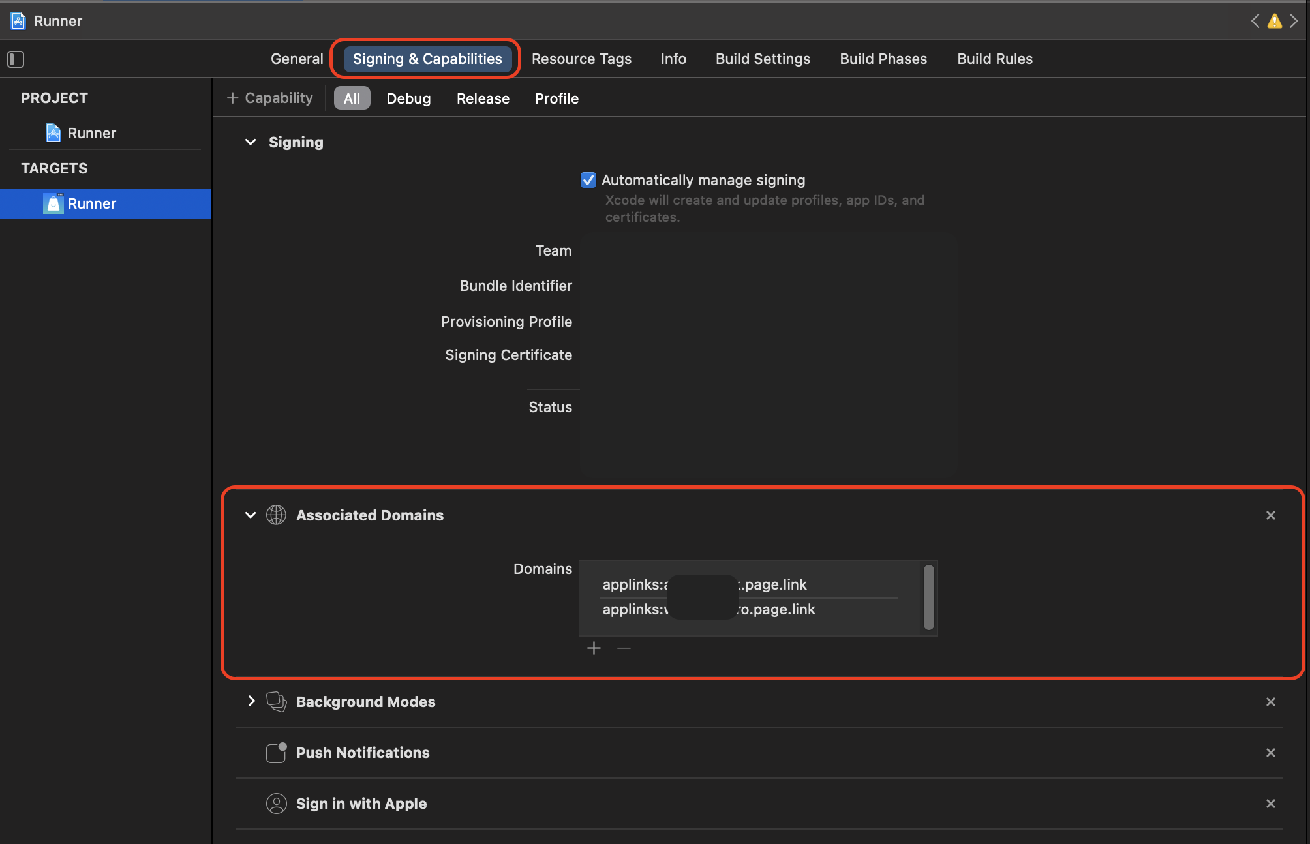Remove the Associated Domains capability
Image resolution: width=1310 pixels, height=844 pixels.
[x=1270, y=515]
